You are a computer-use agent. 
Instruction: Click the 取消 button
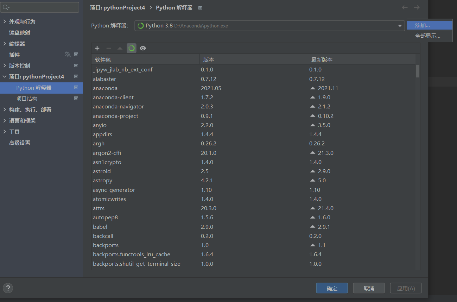click(x=369, y=288)
